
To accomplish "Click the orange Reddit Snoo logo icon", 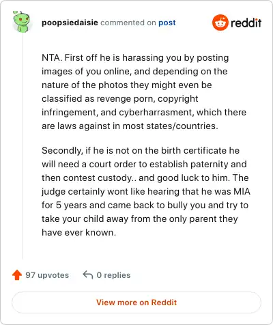I will 220,23.
